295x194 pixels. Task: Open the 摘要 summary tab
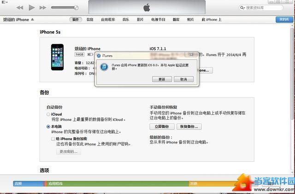pos(76,19)
